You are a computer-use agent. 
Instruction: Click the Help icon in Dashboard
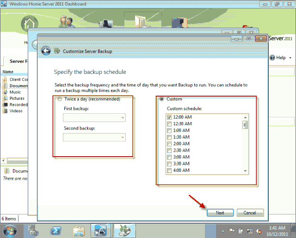coord(272,57)
